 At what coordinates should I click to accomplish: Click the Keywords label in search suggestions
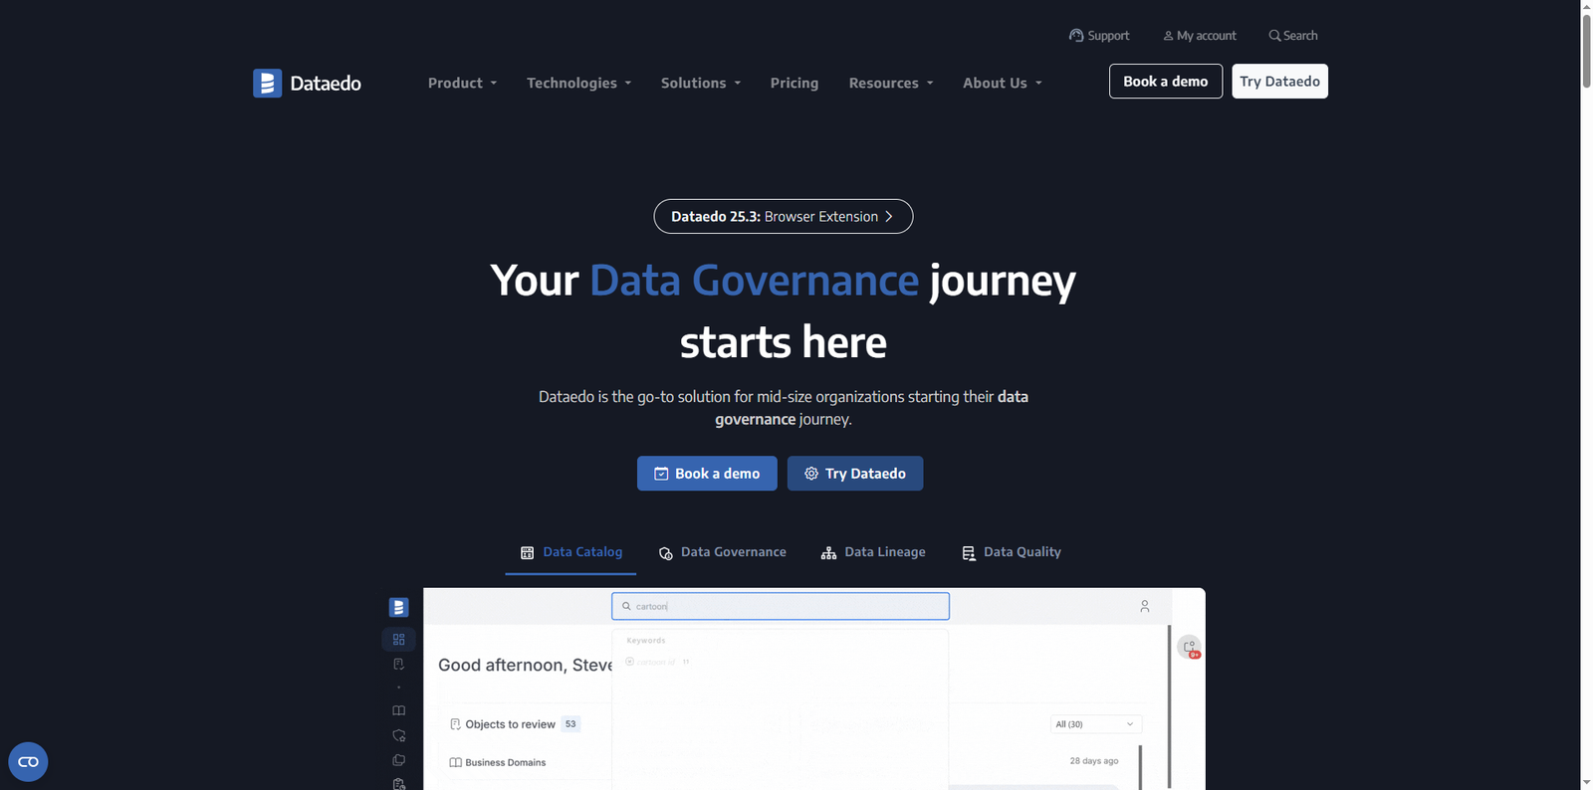646,641
